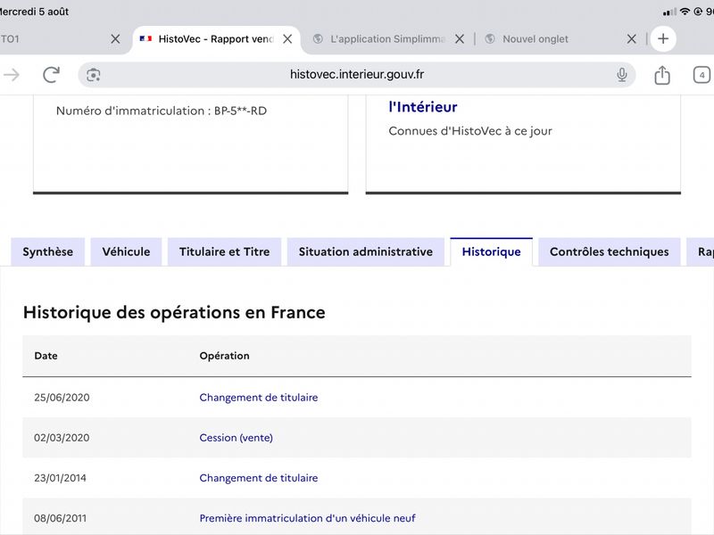
Task: Click the Cession (vente) operation
Action: 236,438
